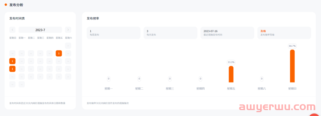Select lower orange 1 cell under 星期日

click(x=12, y=69)
